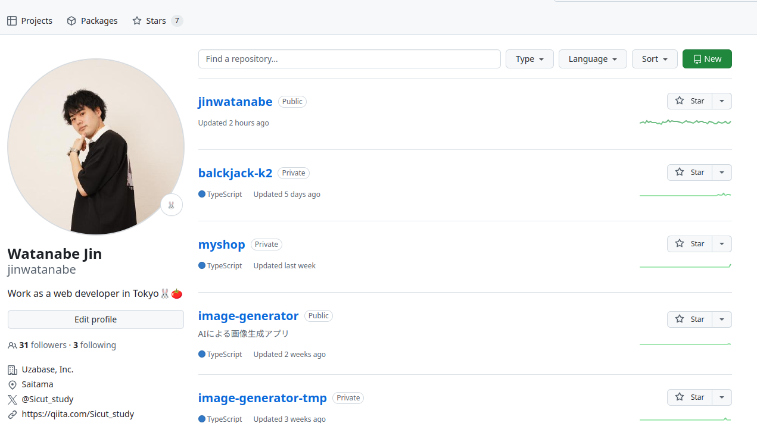Image resolution: width=757 pixels, height=423 pixels.
Task: Click the rabbit status emoji badge
Action: pyautogui.click(x=172, y=205)
